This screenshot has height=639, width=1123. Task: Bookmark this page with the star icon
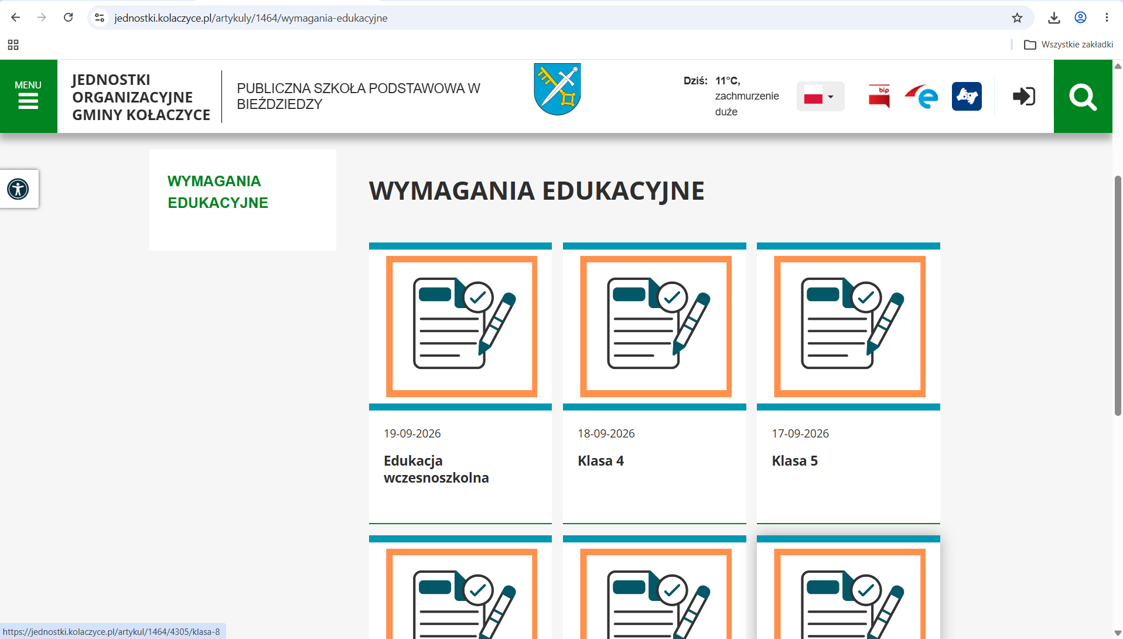pos(1017,18)
